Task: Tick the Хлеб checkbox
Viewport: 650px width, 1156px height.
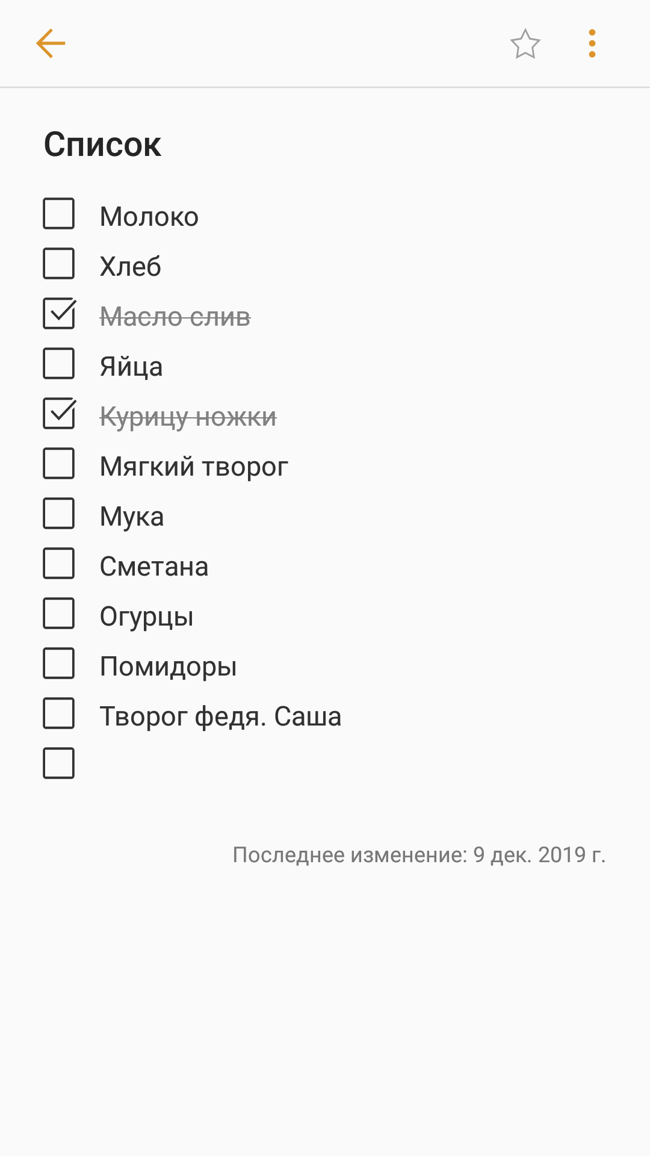Action: coord(59,264)
